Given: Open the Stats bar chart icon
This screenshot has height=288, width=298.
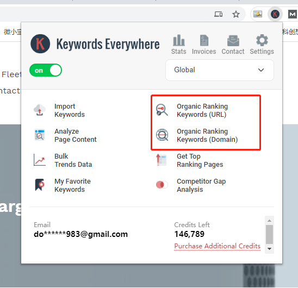Looking at the screenshot, I should pyautogui.click(x=179, y=40).
